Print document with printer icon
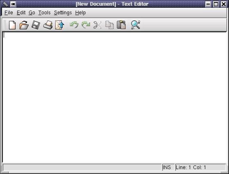The width and height of the screenshot is (229, 174). tap(48, 25)
